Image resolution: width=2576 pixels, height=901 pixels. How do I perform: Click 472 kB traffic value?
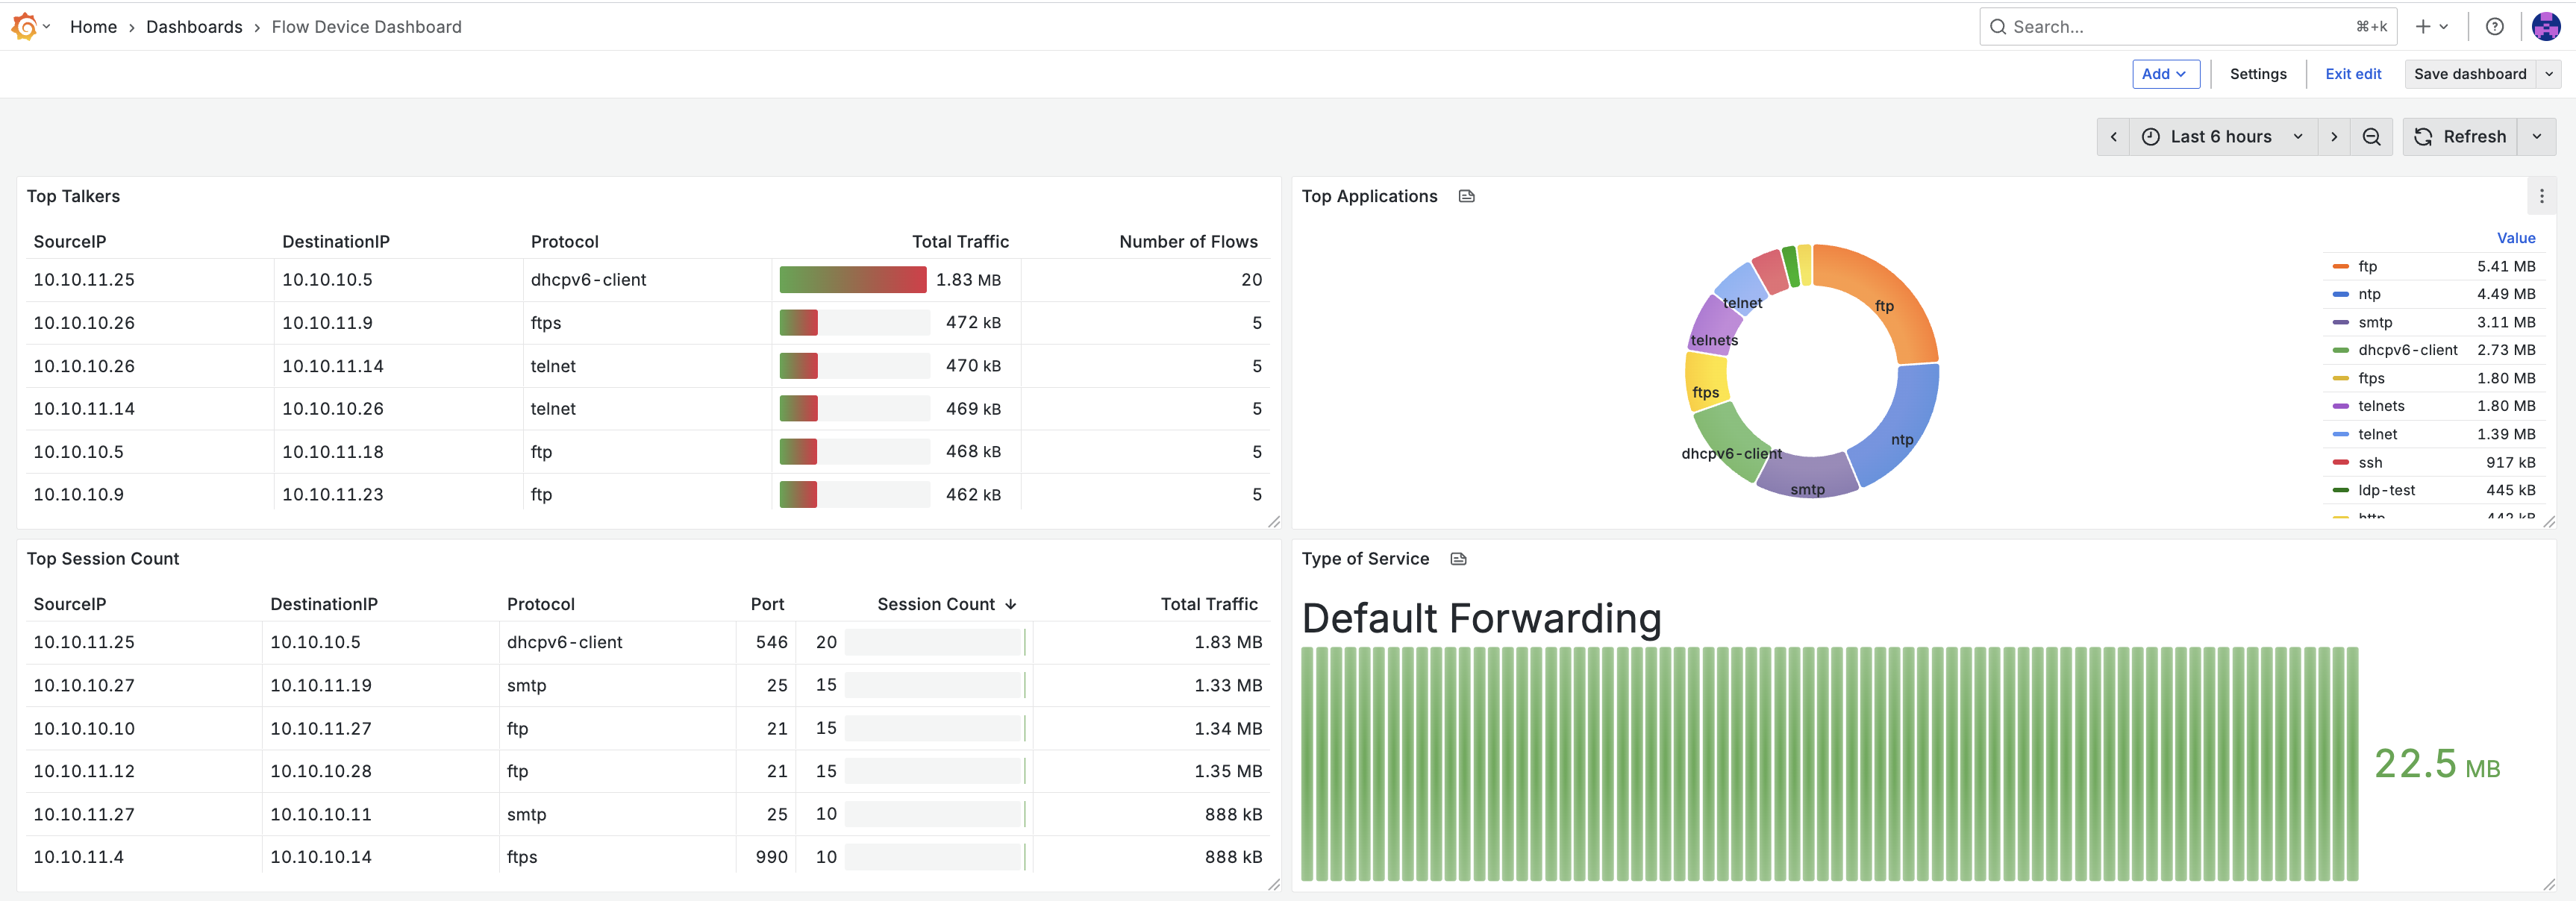coord(973,323)
